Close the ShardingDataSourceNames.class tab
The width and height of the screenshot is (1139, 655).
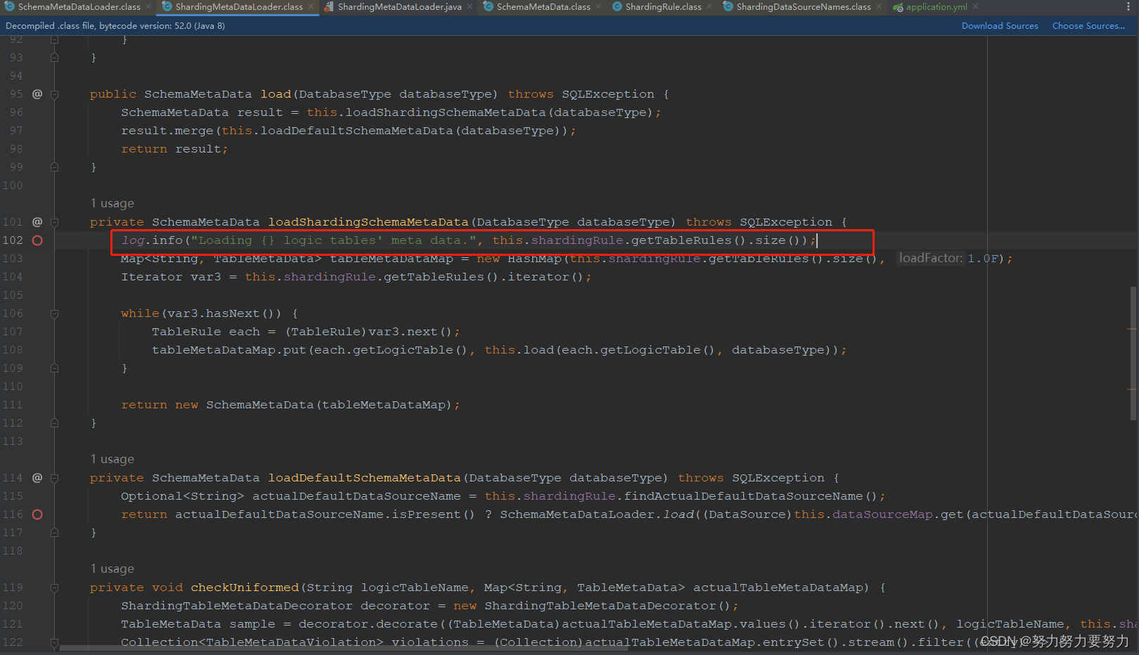(879, 7)
